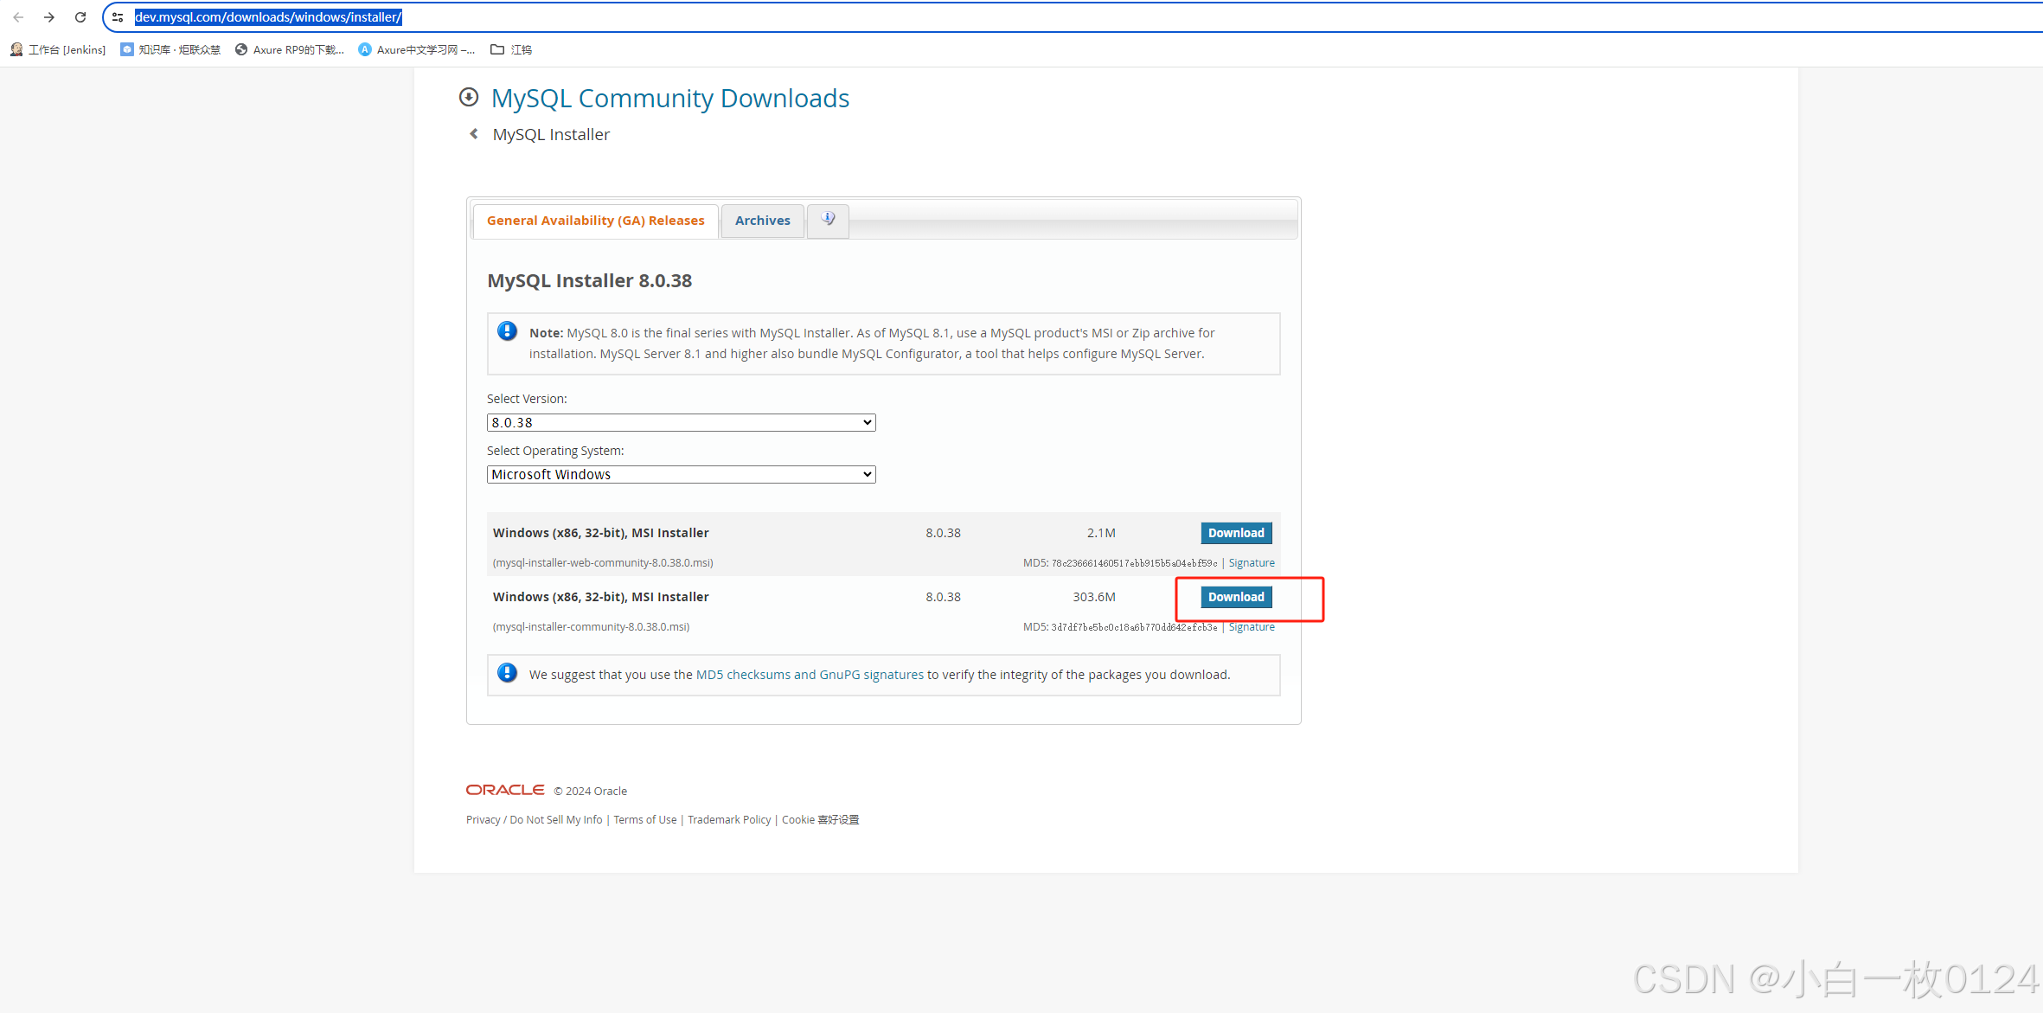Open the Select Operating System dropdown

tap(681, 474)
